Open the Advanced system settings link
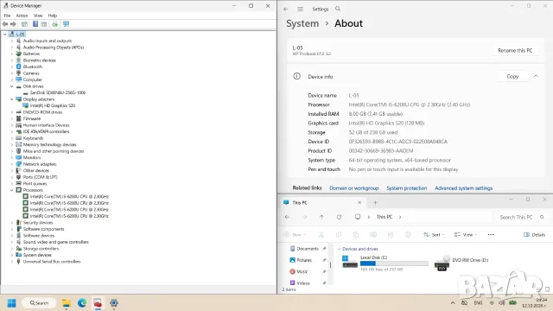This screenshot has height=311, width=553. [463, 188]
